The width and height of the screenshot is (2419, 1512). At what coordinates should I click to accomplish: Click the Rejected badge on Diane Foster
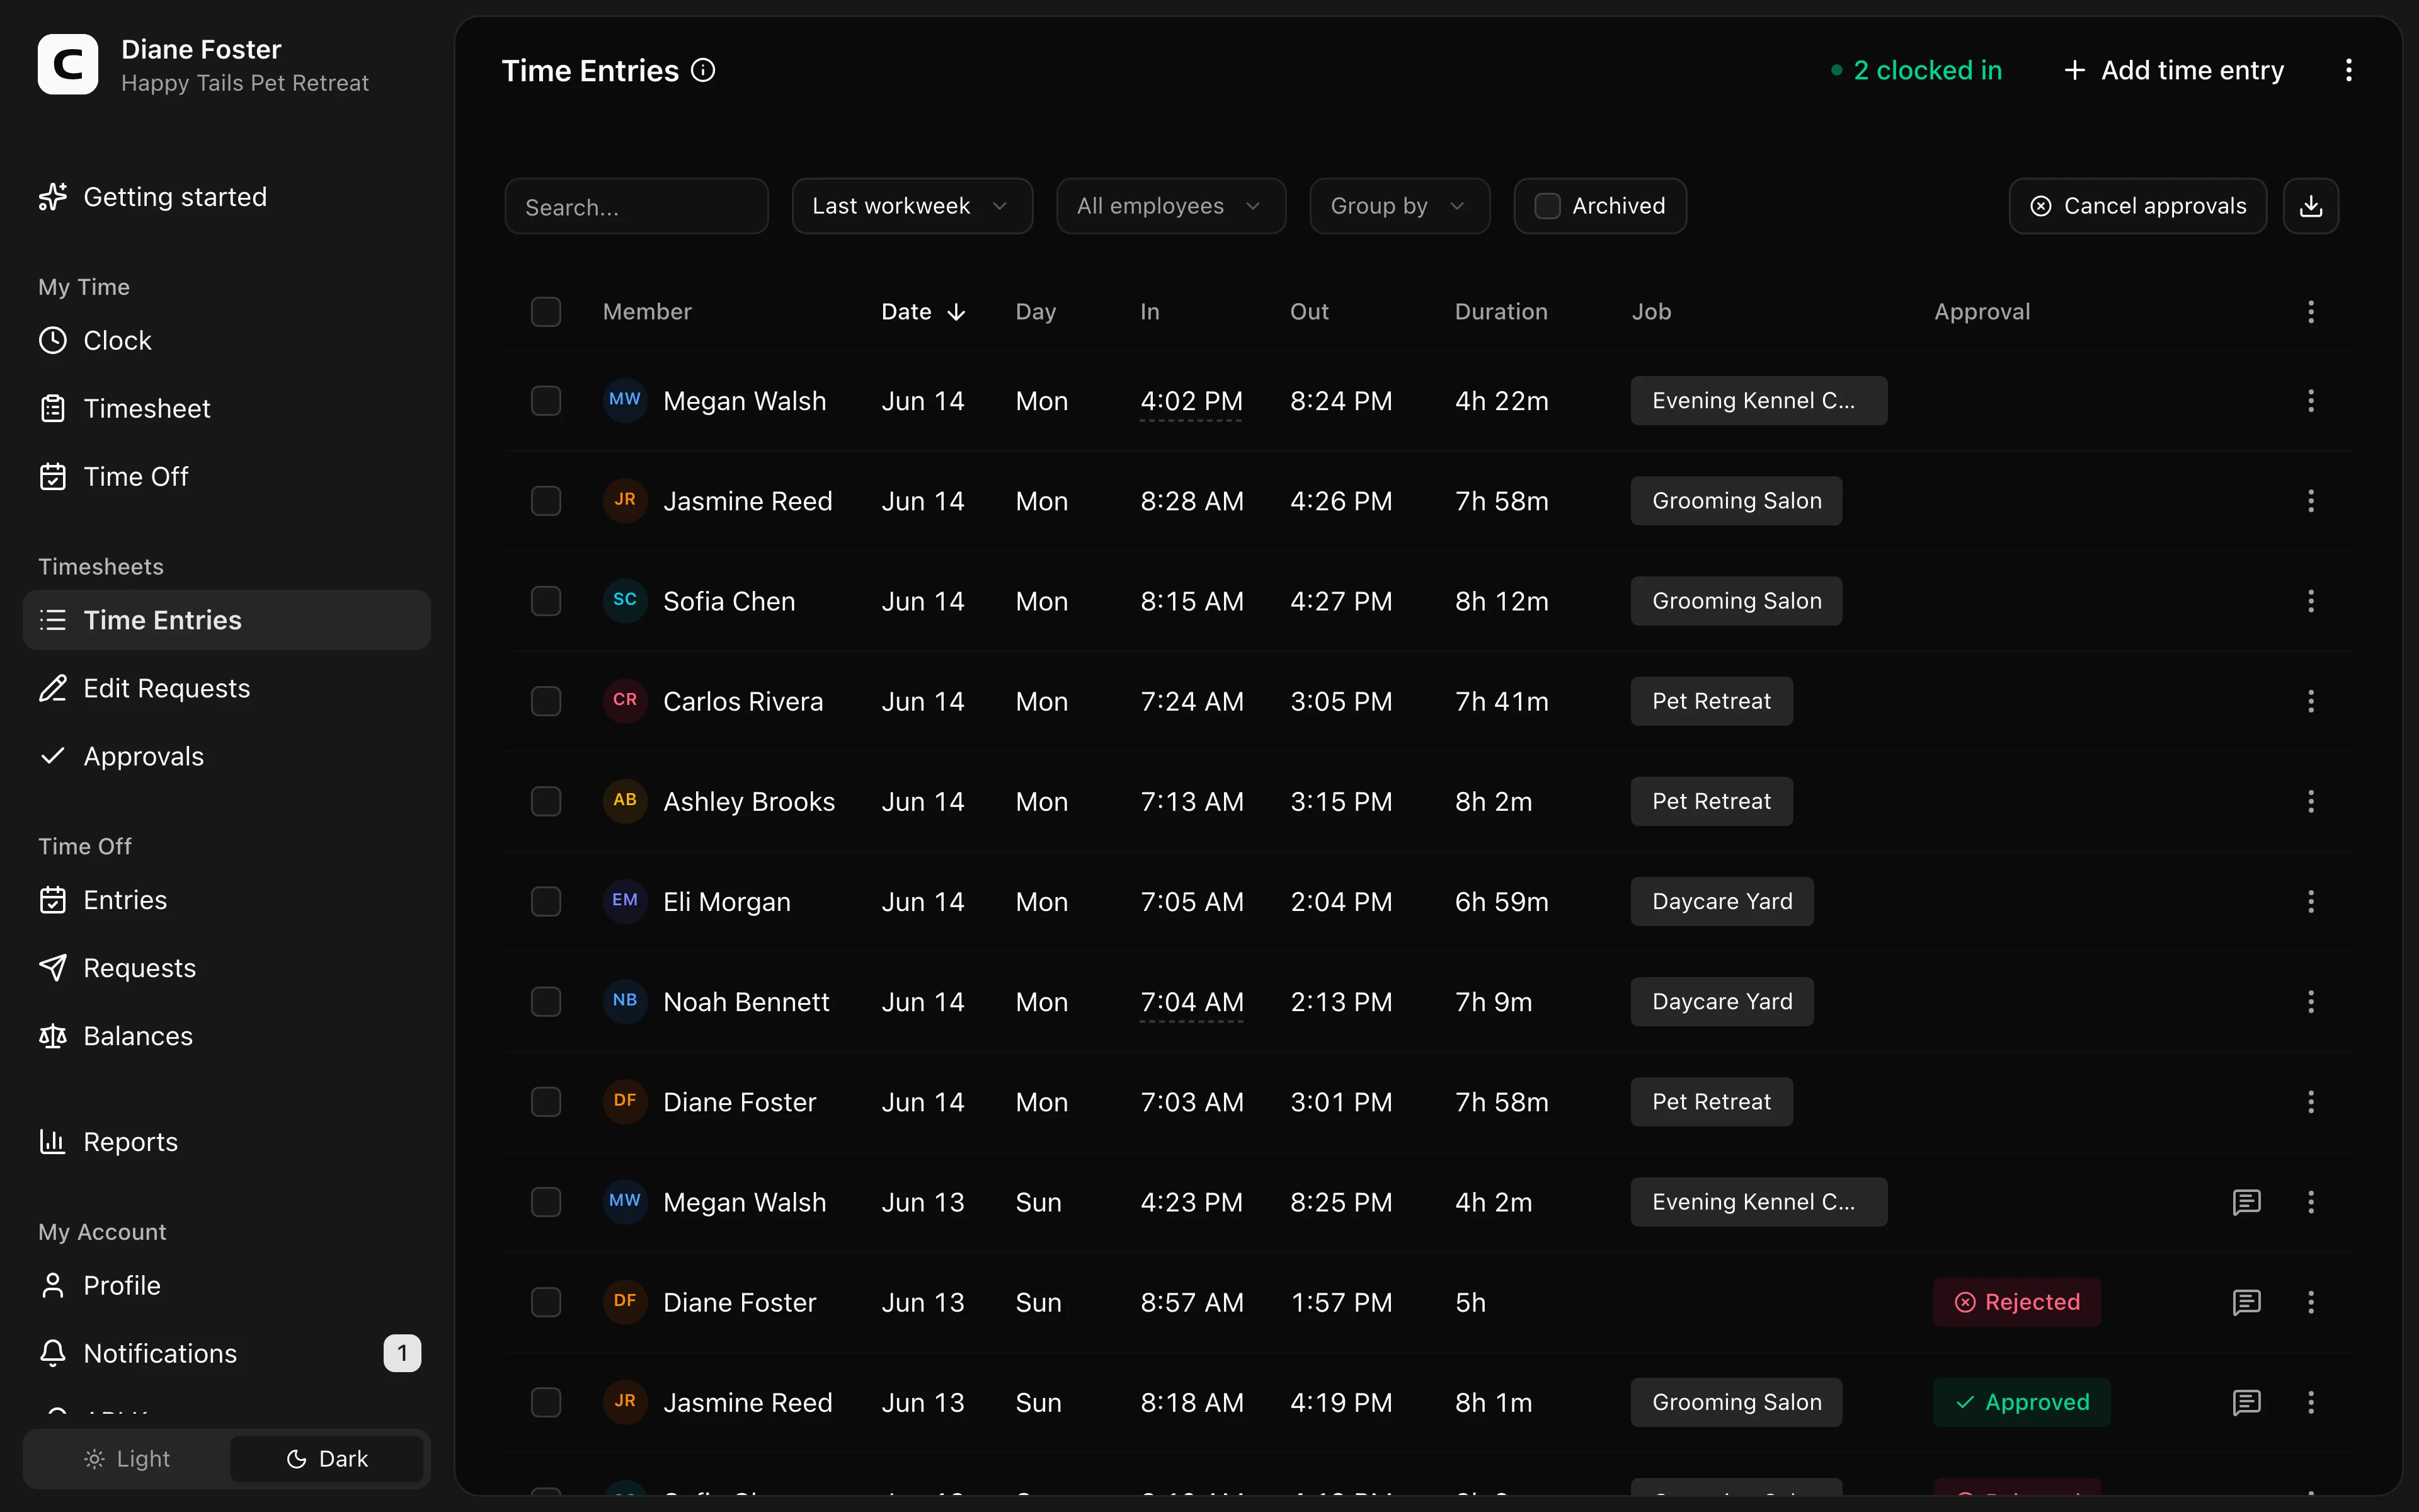pos(2016,1302)
